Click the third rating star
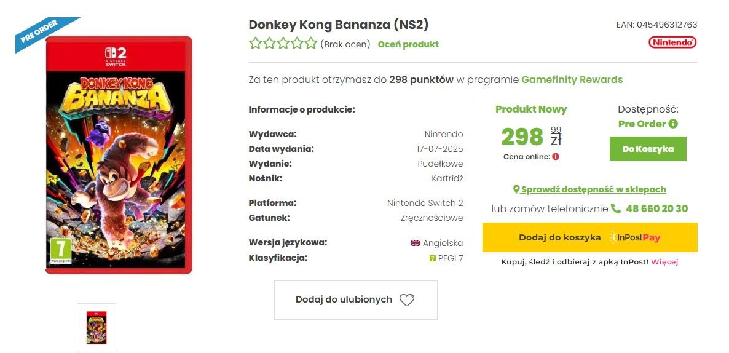The image size is (729, 353). pyautogui.click(x=283, y=43)
